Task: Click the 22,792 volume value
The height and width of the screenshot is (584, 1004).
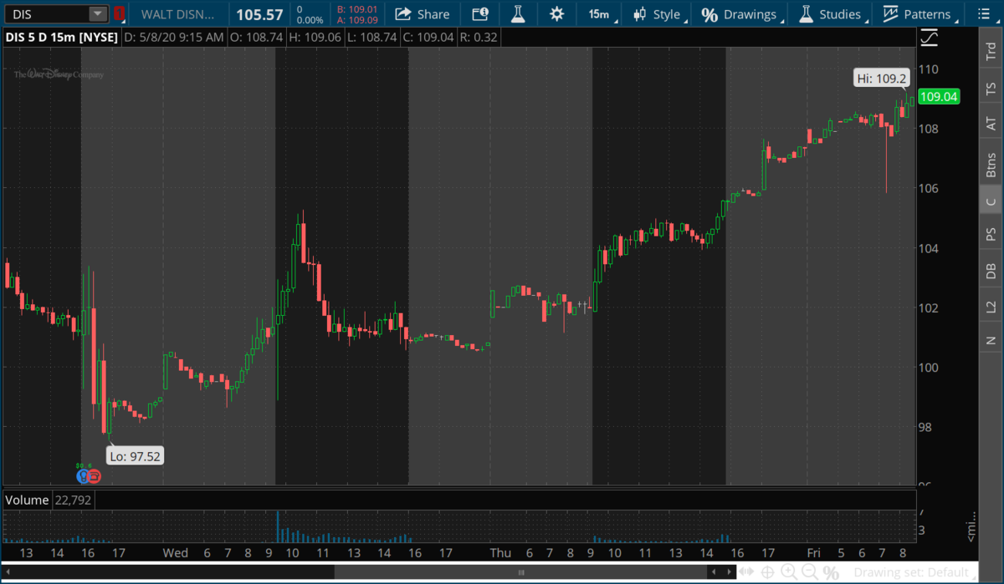Action: pos(72,500)
